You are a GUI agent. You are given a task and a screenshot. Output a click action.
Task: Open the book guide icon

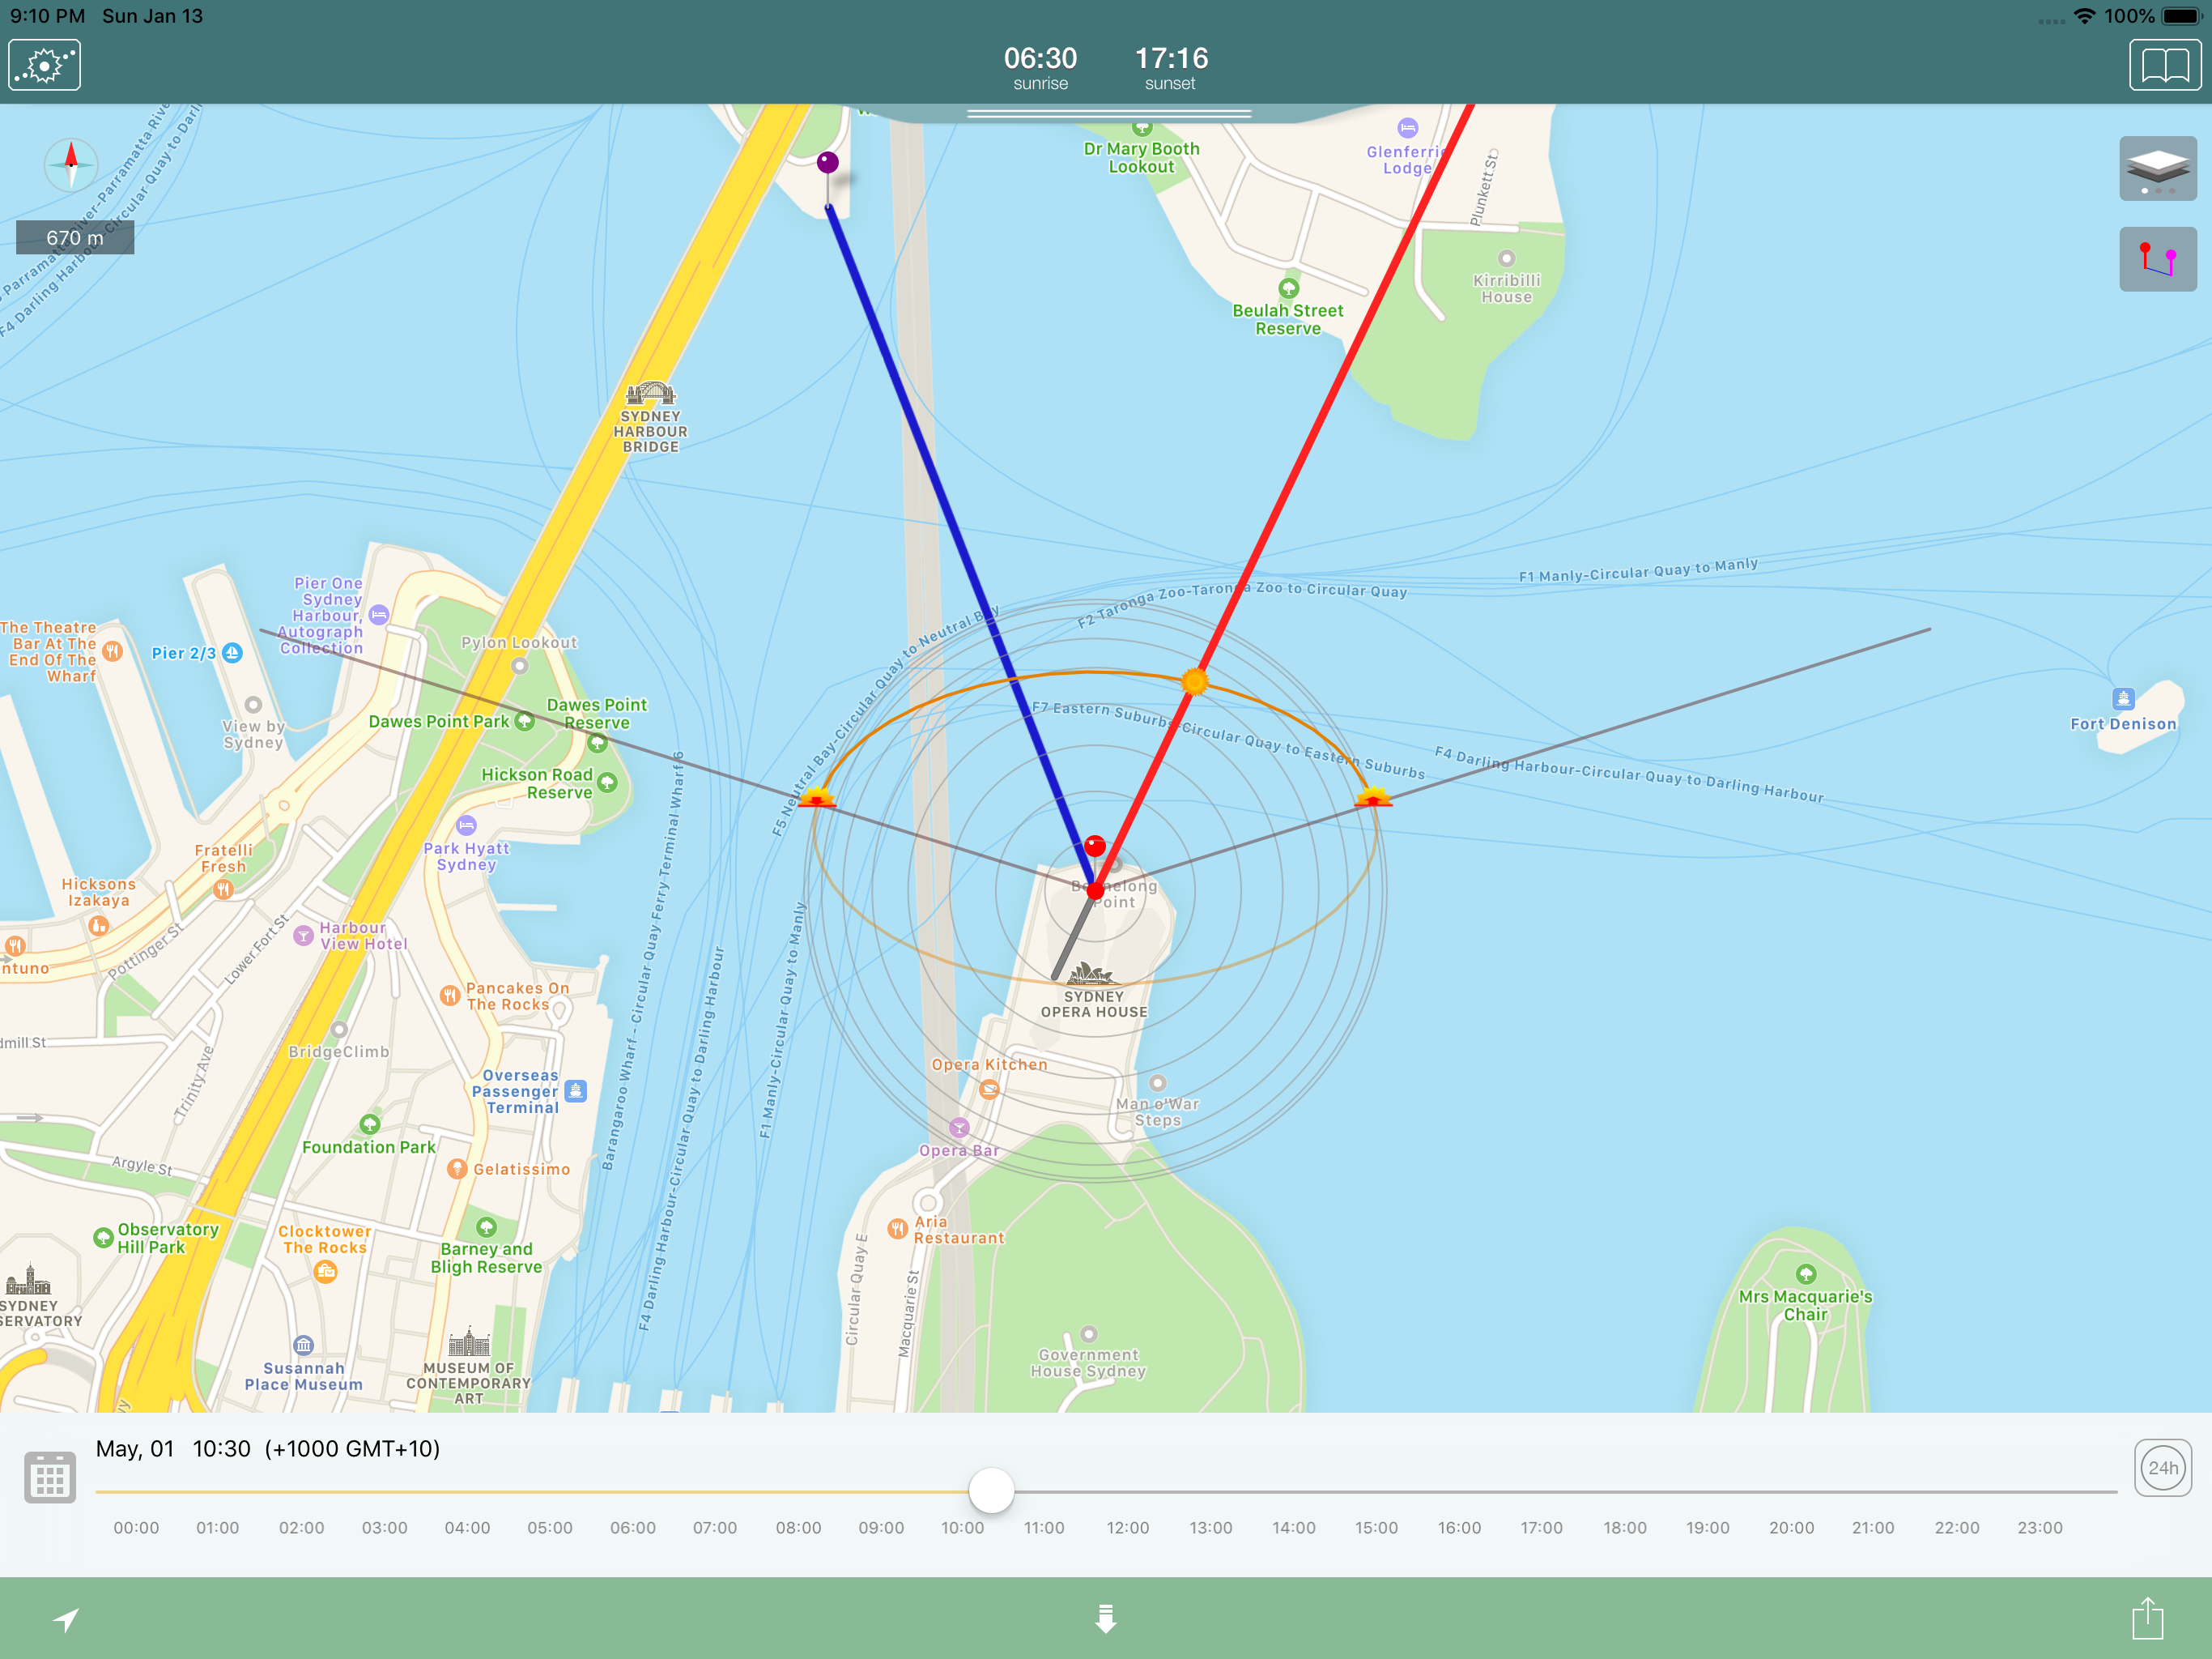click(x=2164, y=66)
